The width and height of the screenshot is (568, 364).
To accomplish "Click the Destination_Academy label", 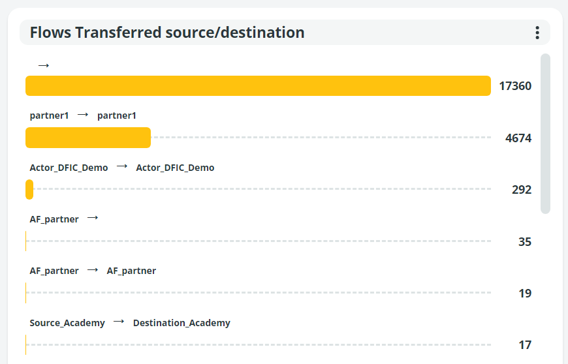I will 181,323.
